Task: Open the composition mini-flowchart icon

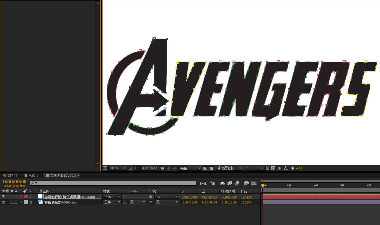Action: tap(203, 183)
